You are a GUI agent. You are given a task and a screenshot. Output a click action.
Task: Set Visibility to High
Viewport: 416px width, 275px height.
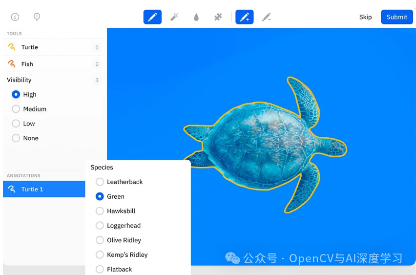coord(16,94)
